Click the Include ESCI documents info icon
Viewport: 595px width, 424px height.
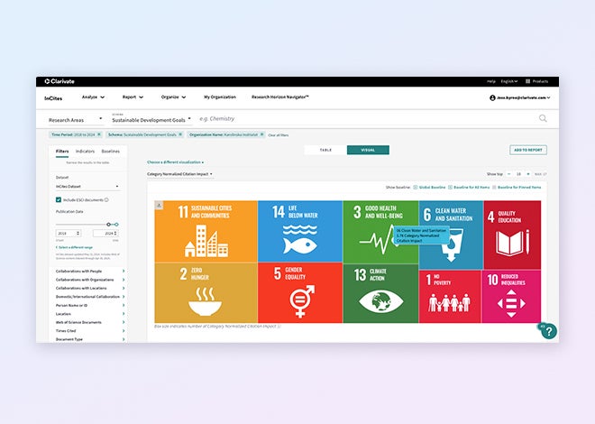[x=106, y=199]
